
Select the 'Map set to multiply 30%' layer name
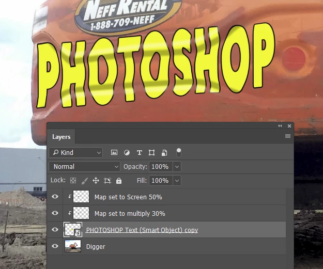coord(130,213)
